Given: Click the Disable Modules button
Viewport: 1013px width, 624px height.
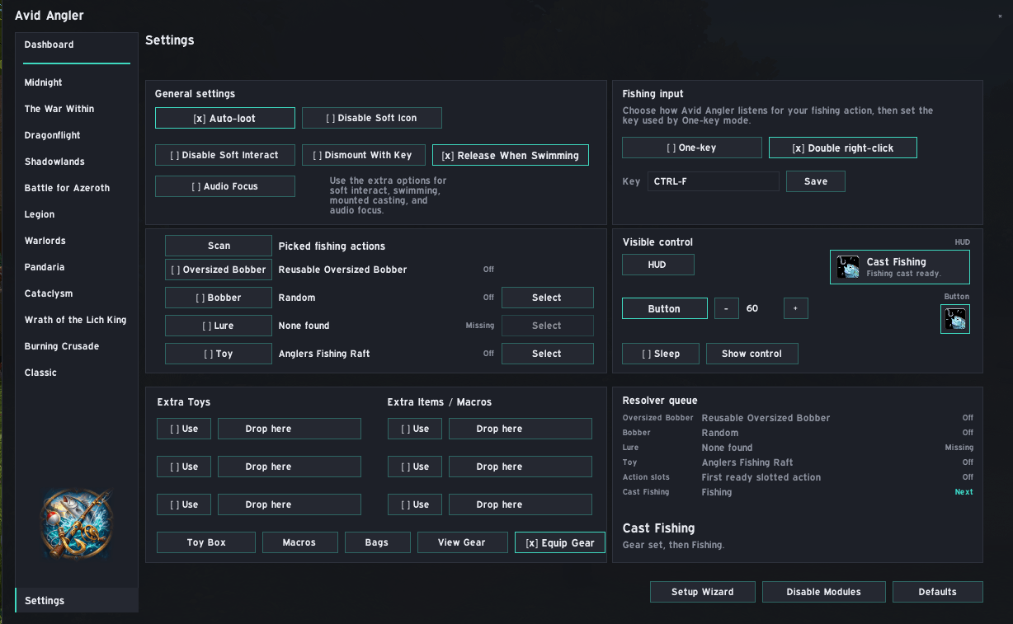Looking at the screenshot, I should point(823,592).
